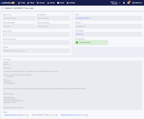This screenshot has height=119, width=144.
Task: Click the Variabilný symbol line
Action: tap(14, 101)
